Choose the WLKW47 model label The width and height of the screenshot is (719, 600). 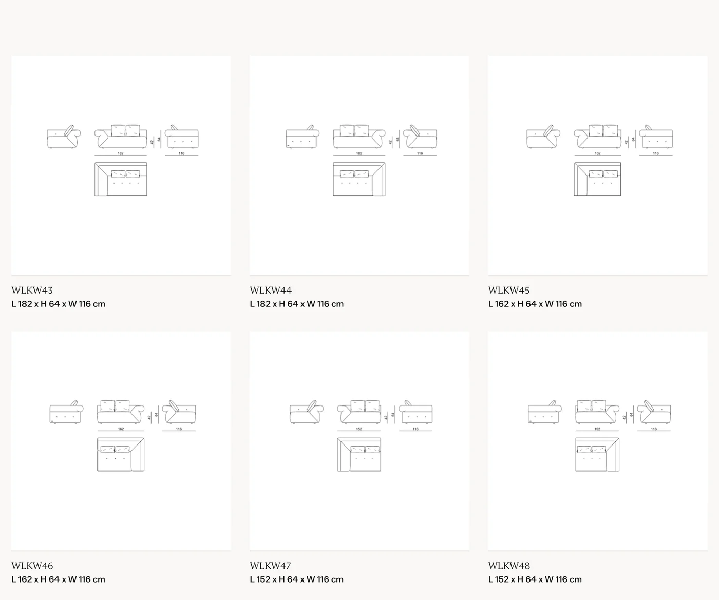click(x=271, y=566)
